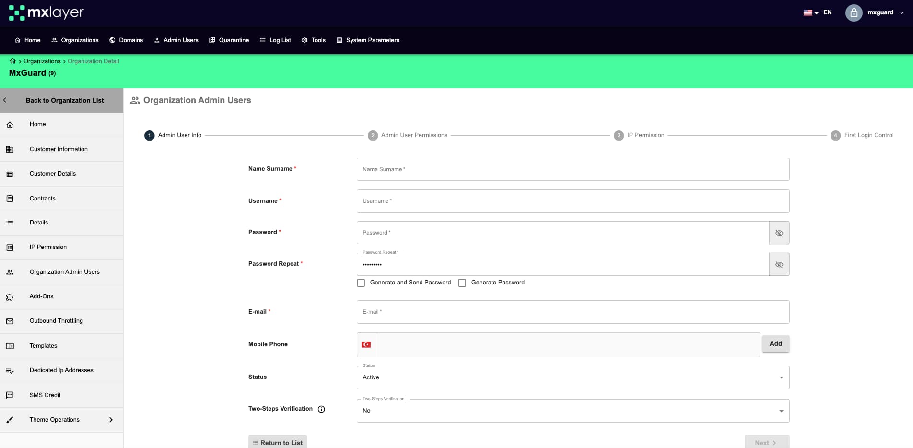Check Generate and Send Password
Image resolution: width=913 pixels, height=448 pixels.
361,283
